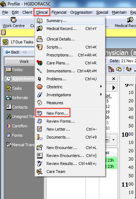Click the Investigations test tubes icon
Image resolution: width=136 pixels, height=199 pixels.
point(40,95)
